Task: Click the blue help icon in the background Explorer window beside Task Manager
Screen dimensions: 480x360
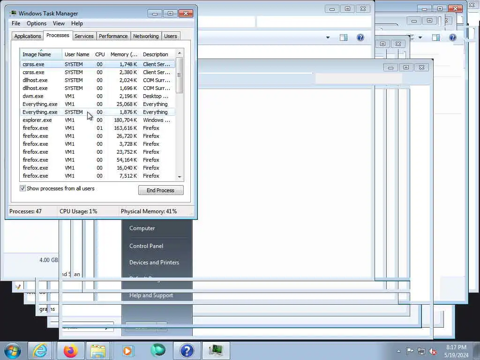Action: [360, 37]
